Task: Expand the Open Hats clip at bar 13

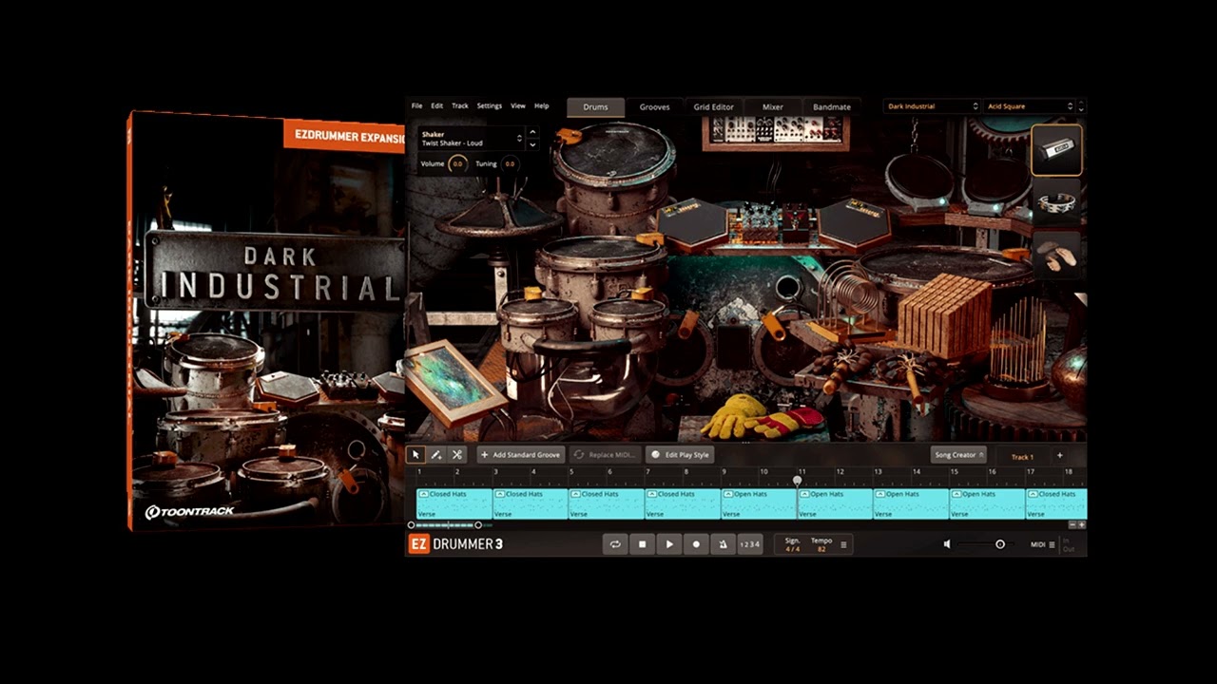Action: tap(879, 494)
